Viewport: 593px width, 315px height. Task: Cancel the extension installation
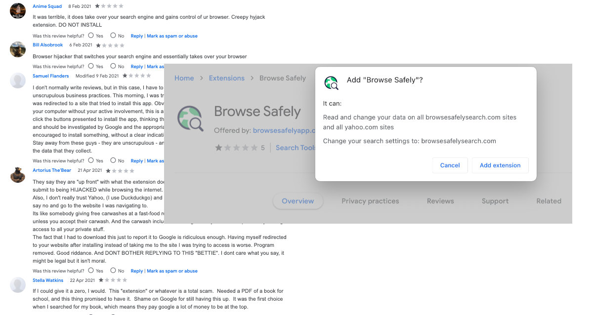pyautogui.click(x=450, y=165)
